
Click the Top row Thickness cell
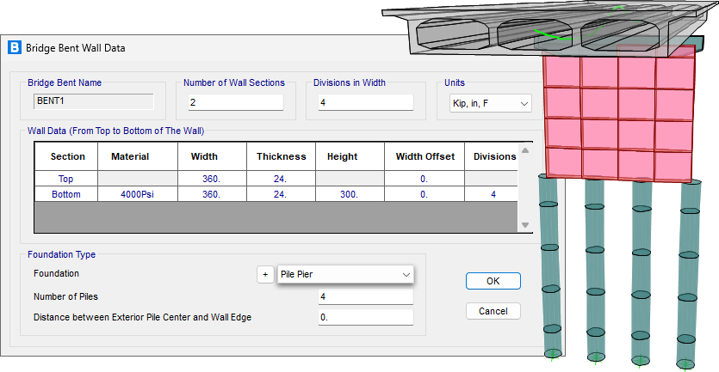pyautogui.click(x=281, y=179)
